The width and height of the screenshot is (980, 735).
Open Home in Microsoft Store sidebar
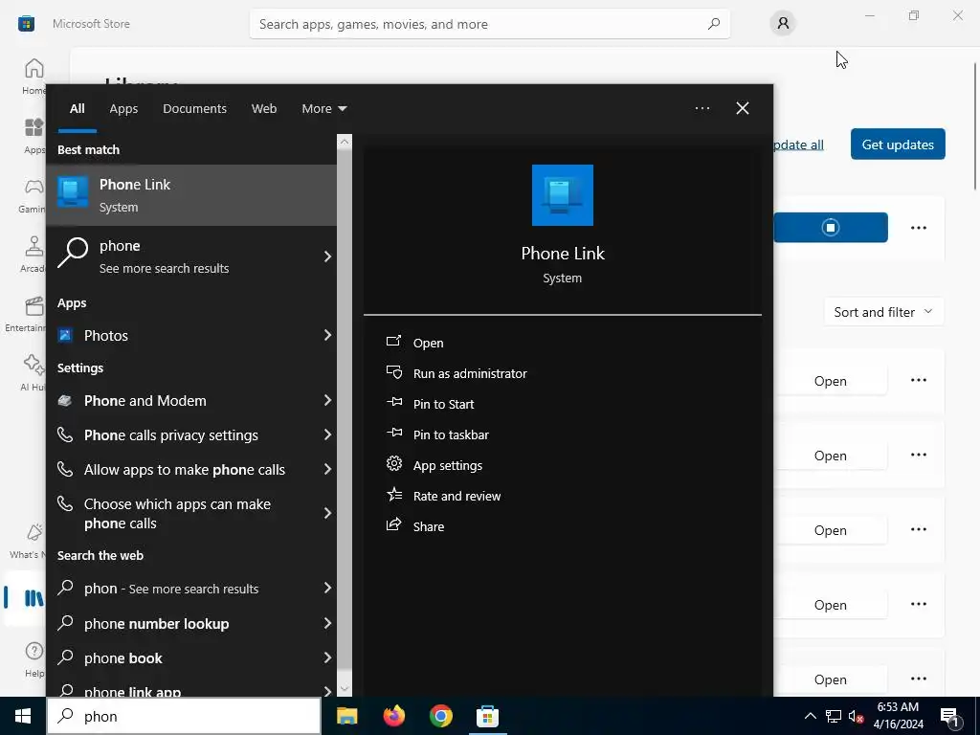coord(33,76)
